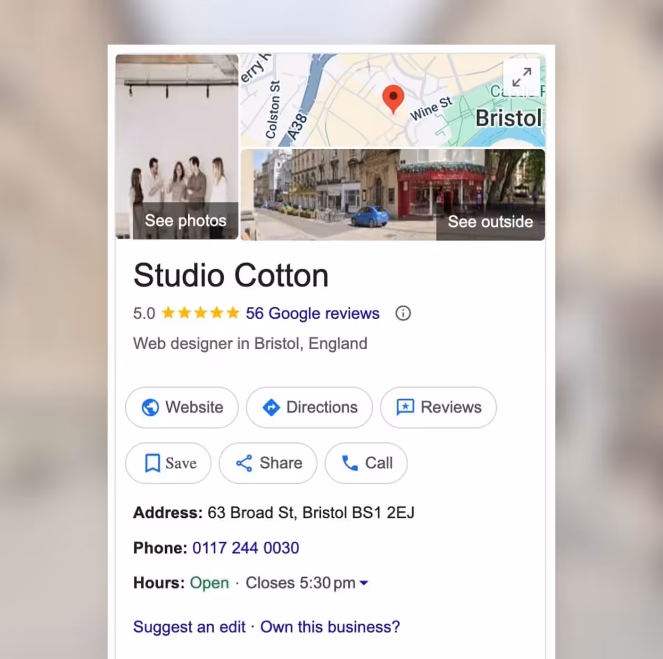Open the 56 Google reviews link
Image resolution: width=663 pixels, height=659 pixels.
pyautogui.click(x=313, y=313)
